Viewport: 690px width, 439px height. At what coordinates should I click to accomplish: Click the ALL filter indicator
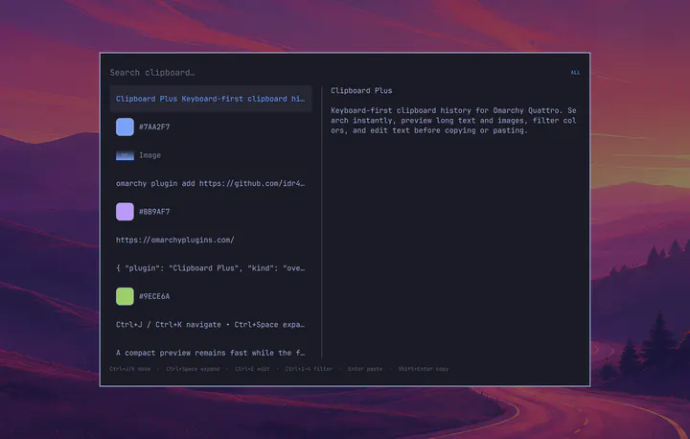point(575,73)
